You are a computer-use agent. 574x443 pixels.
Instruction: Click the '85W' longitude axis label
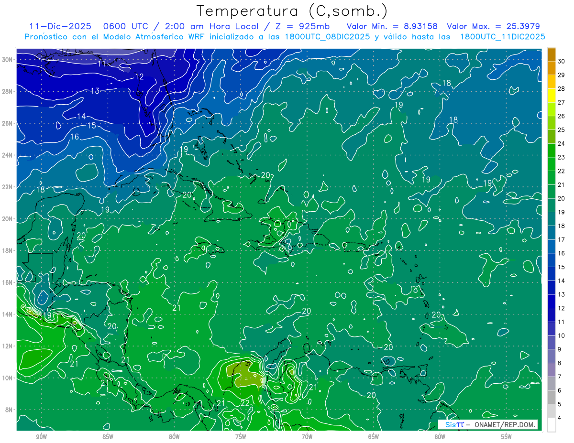point(108,437)
